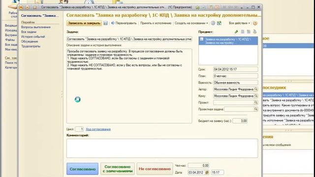Image resolution: width=315 pixels, height=177 pixels.
Task: Click the Согласовано button
Action: point(83,169)
